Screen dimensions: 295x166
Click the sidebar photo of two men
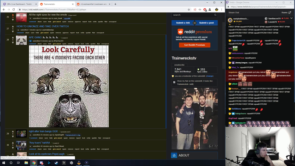(x=195, y=119)
